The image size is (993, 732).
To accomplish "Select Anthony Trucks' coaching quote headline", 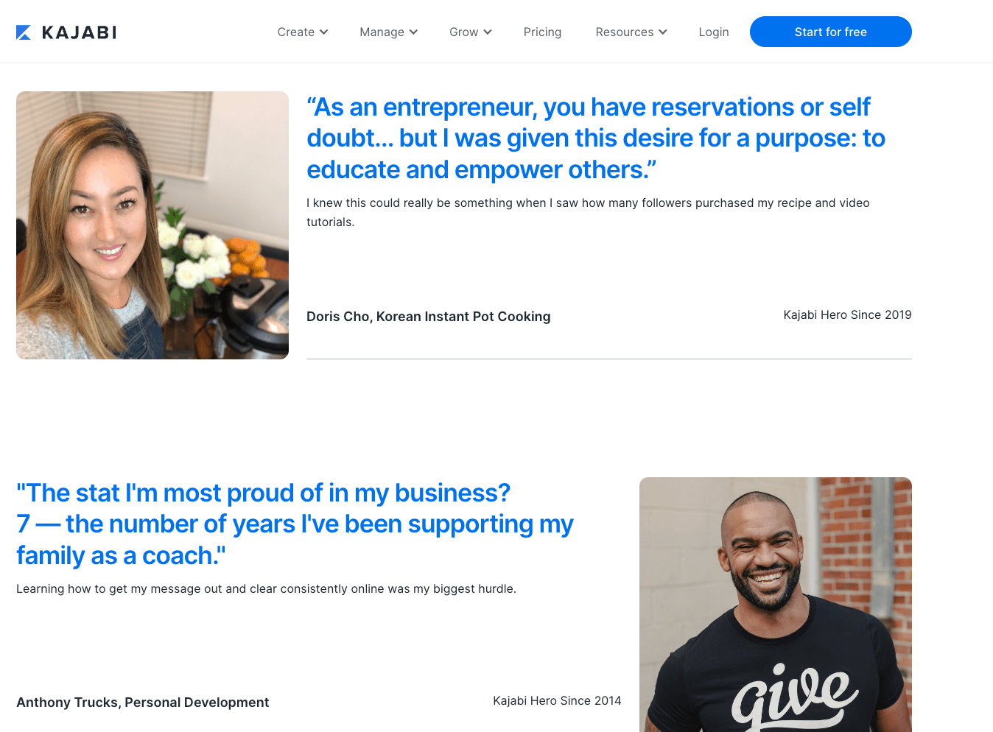I will (x=295, y=524).
